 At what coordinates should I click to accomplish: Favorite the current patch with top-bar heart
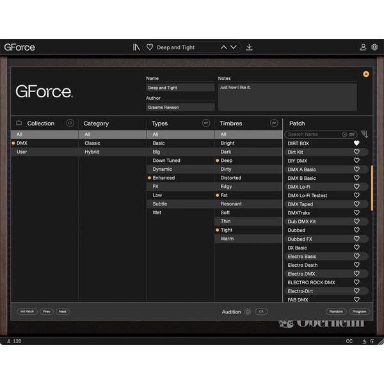(x=150, y=47)
